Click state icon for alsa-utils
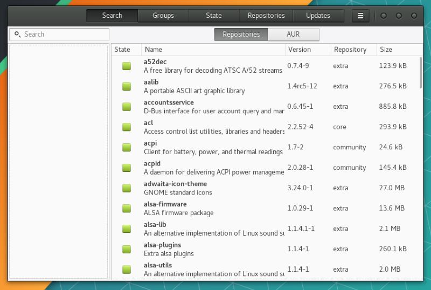The height and width of the screenshot is (290, 431). click(127, 270)
